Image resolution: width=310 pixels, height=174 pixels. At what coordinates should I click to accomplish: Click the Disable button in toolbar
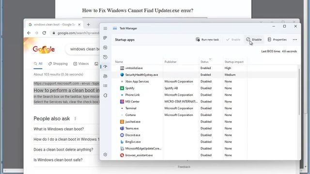click(x=254, y=40)
